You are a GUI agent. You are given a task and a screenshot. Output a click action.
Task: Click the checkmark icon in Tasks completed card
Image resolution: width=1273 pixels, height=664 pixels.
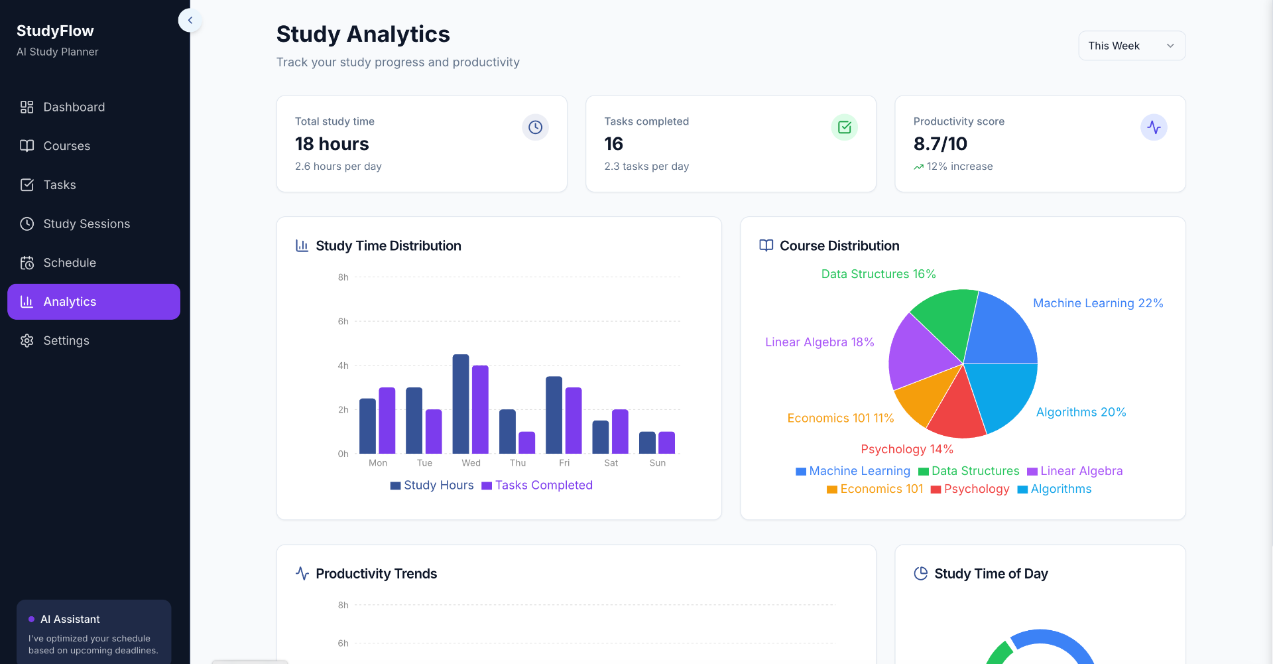tap(844, 127)
